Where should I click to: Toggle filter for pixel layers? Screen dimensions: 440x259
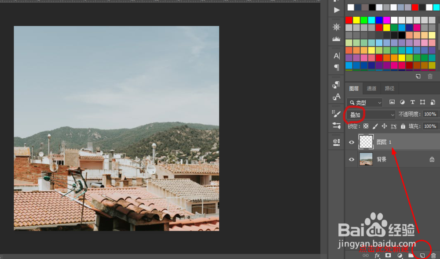point(392,102)
